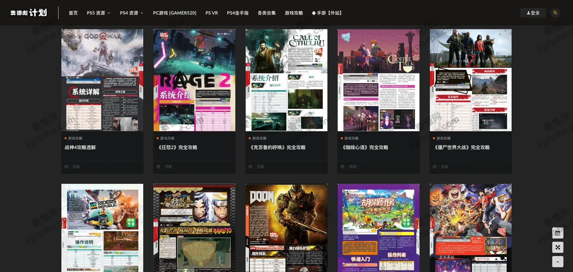Click the 游戏攻略 tag above 《咖啡心语》
This screenshot has width=573, height=272.
[x=351, y=138]
